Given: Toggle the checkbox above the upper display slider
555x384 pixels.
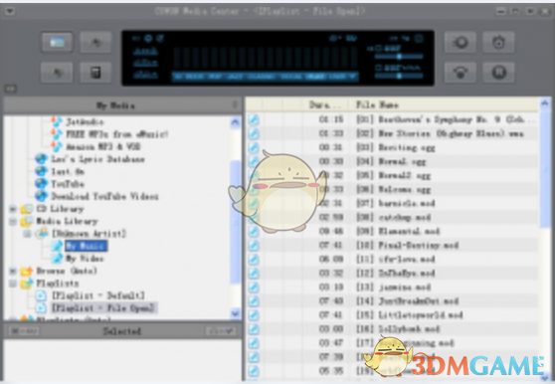Looking at the screenshot, I should (378, 48).
